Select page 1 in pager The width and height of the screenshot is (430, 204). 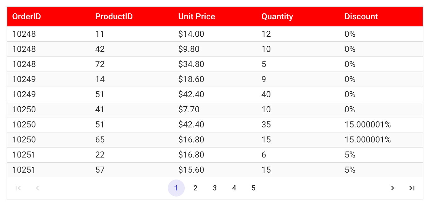coord(176,188)
